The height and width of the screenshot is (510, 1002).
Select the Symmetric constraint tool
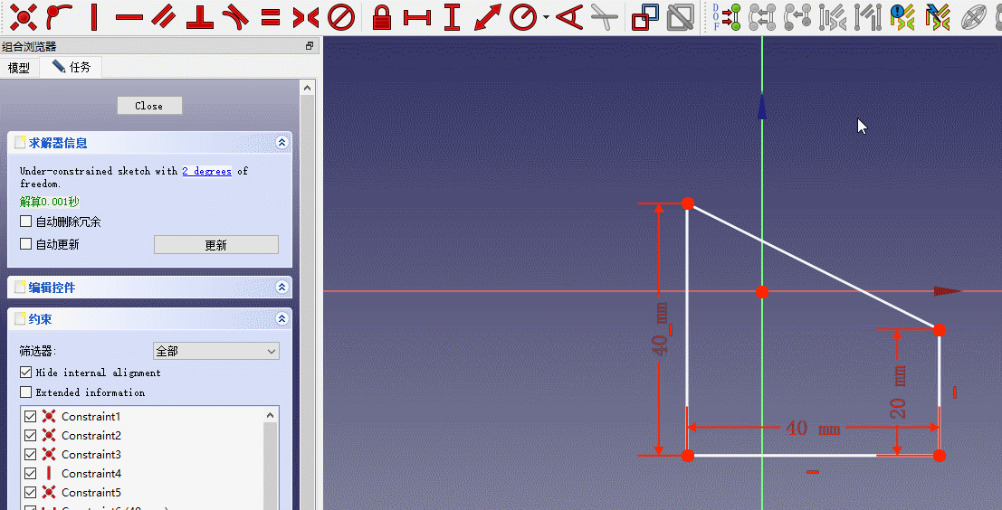pyautogui.click(x=305, y=17)
